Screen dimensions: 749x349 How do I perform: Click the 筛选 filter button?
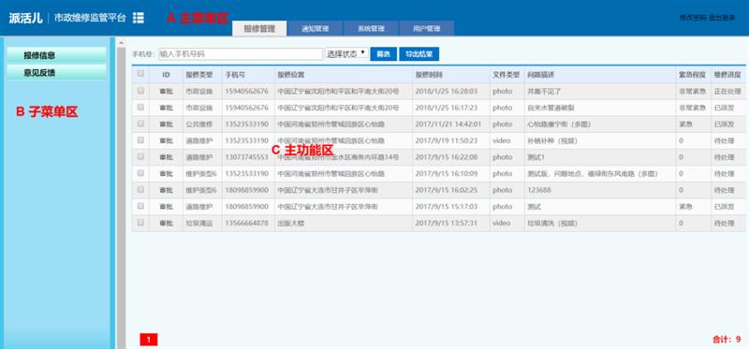[383, 54]
